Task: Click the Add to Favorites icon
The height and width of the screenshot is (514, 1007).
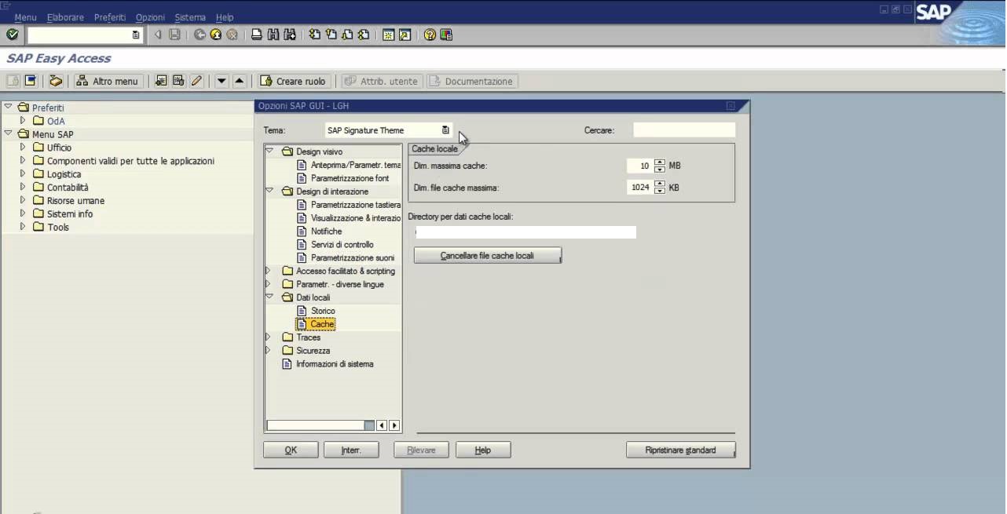Action: (161, 81)
